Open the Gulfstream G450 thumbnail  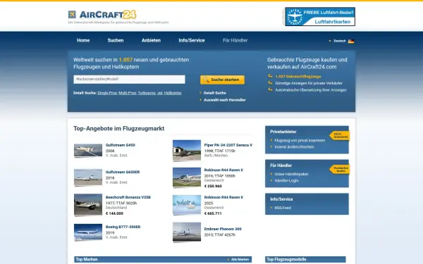pyautogui.click(x=88, y=151)
